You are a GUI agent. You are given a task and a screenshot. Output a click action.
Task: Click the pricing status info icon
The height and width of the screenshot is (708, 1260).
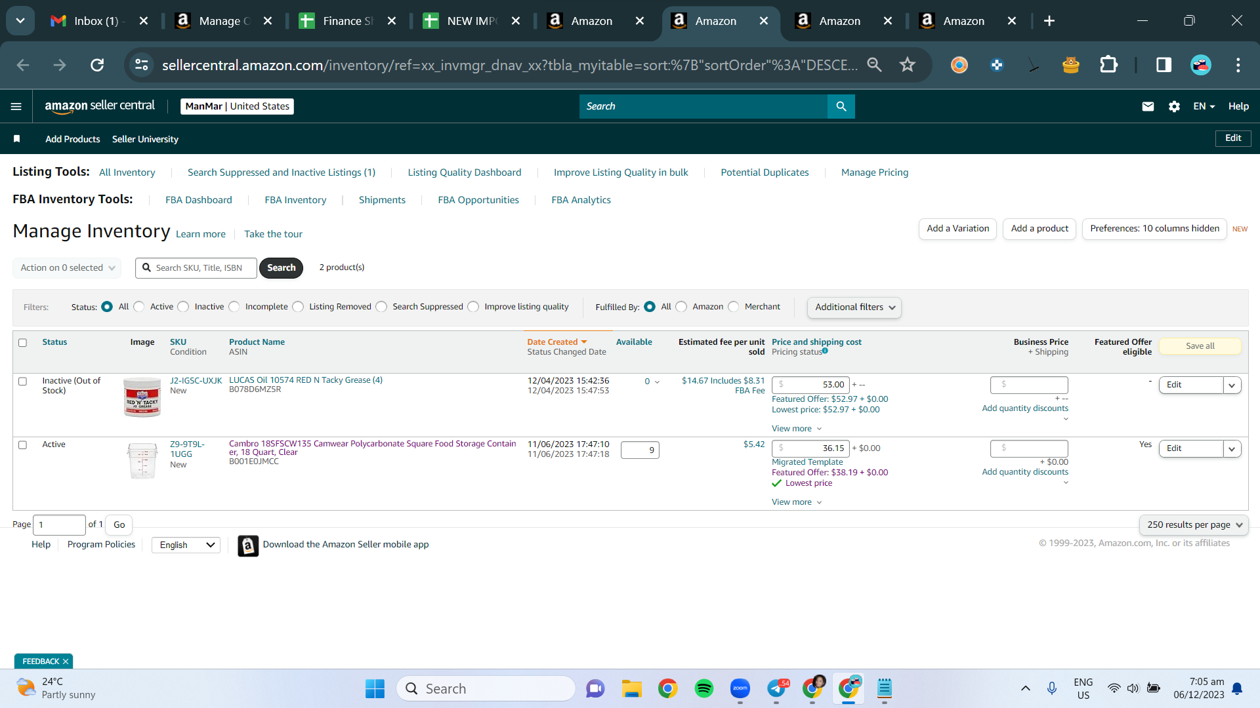point(825,351)
